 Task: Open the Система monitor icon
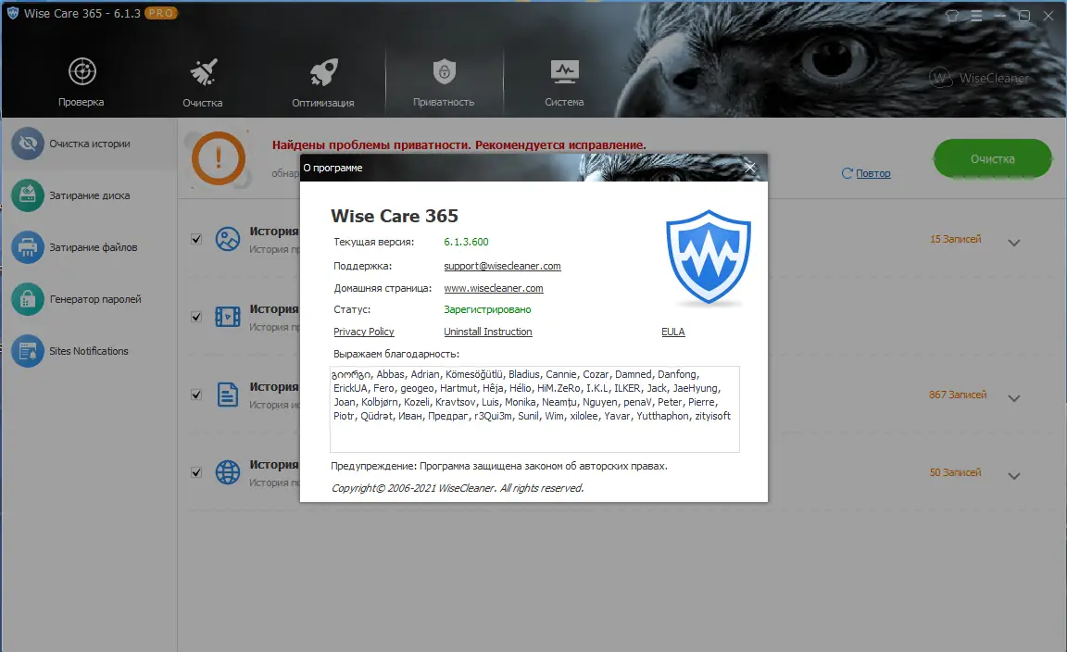[x=564, y=71]
